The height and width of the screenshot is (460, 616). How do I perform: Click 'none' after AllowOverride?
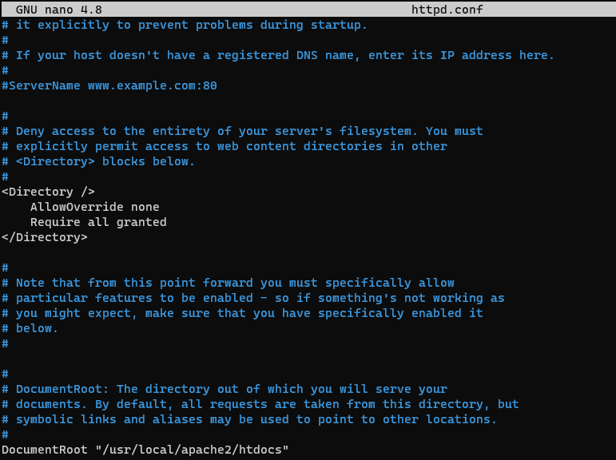point(145,207)
